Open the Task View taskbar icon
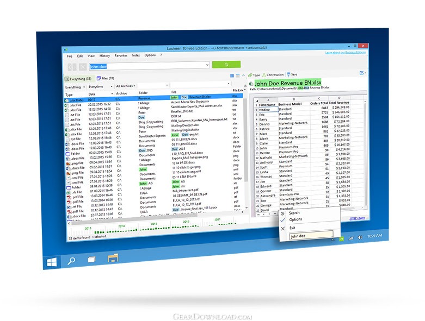Viewport: 425px width, 321px height. pyautogui.click(x=91, y=260)
